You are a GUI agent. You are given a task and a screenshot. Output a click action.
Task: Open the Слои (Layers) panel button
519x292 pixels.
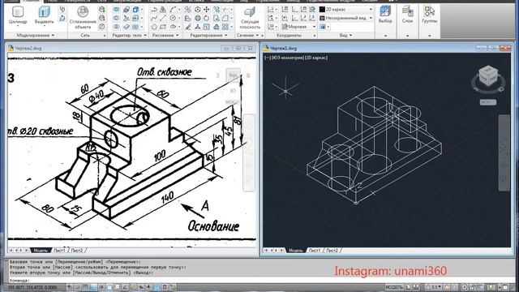tap(407, 15)
